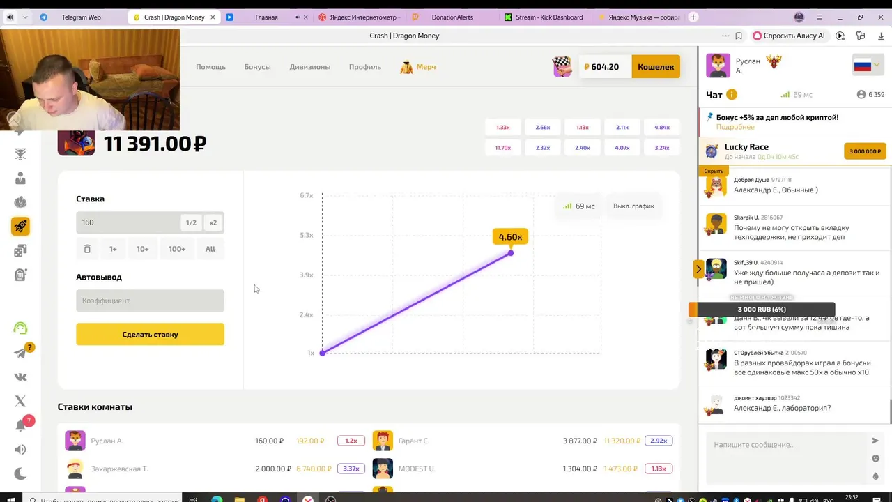Click the Мерч bag icon
This screenshot has width=892, height=502.
(406, 67)
